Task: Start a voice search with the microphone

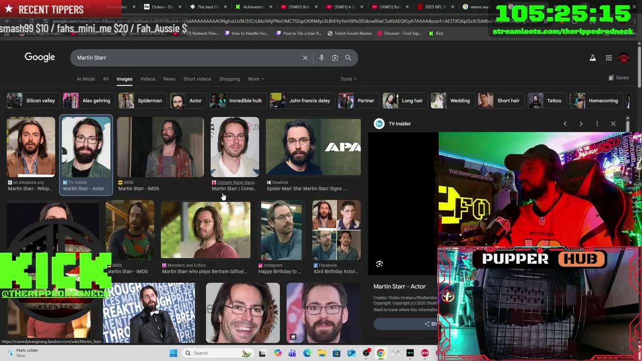Action: click(322, 58)
